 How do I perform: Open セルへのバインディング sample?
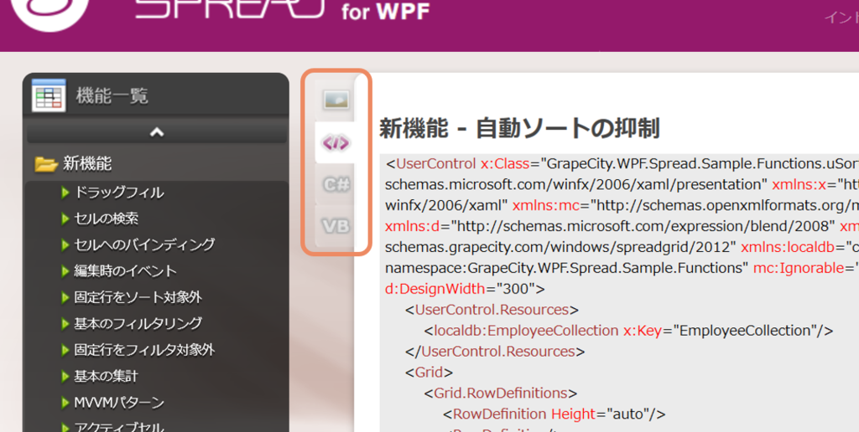(144, 244)
